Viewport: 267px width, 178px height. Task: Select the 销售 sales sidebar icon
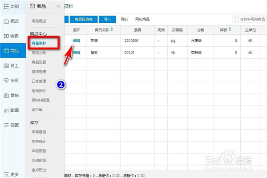[x=12, y=36]
